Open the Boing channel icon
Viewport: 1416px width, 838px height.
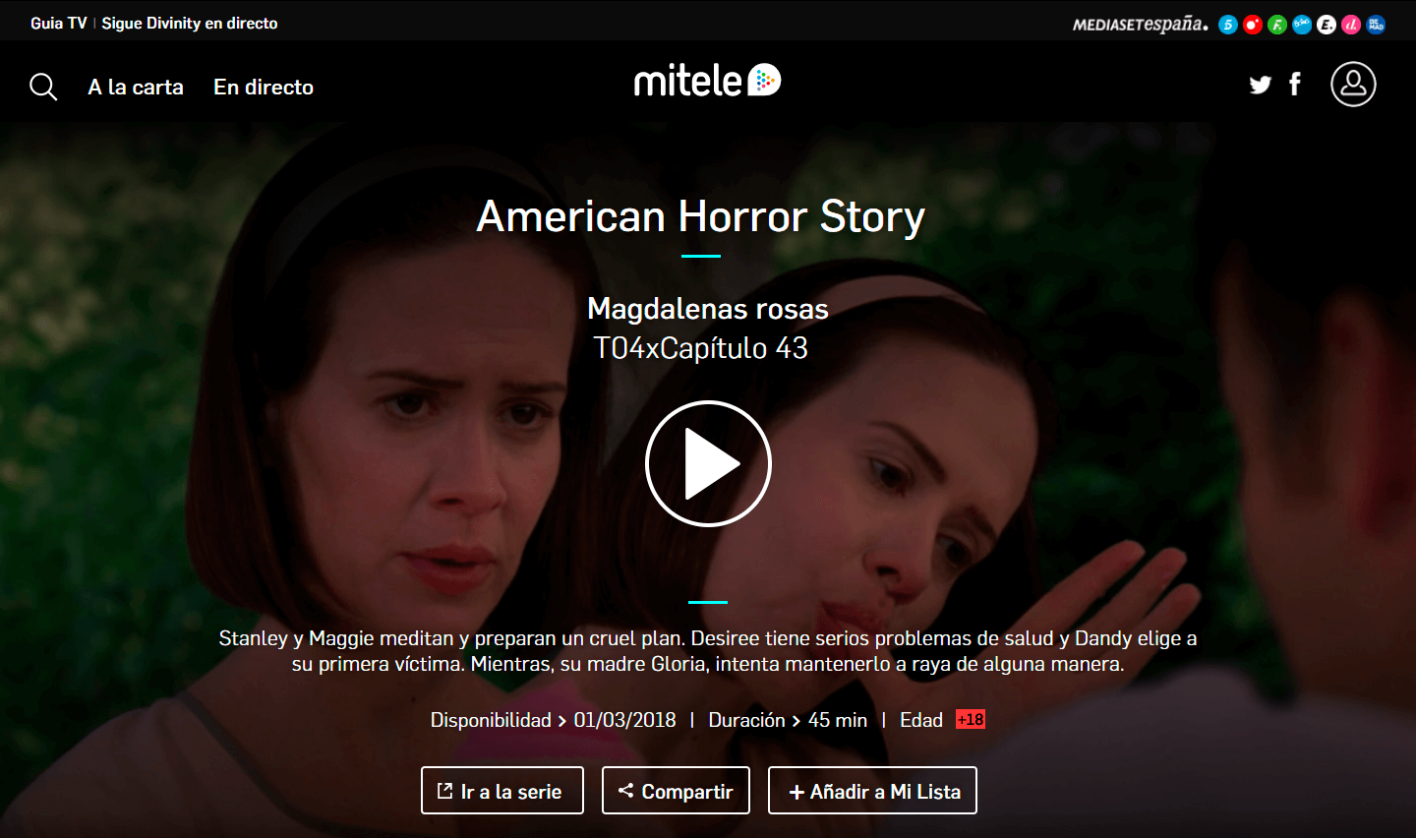[1302, 25]
